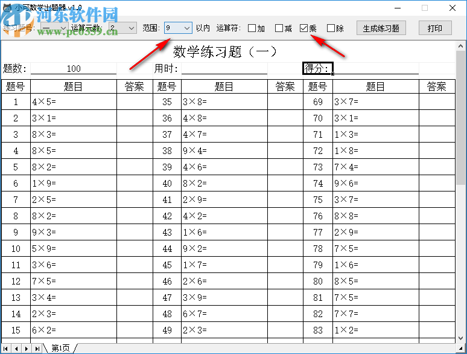Select question cell 4×5= in row 1

pyautogui.click(x=74, y=101)
